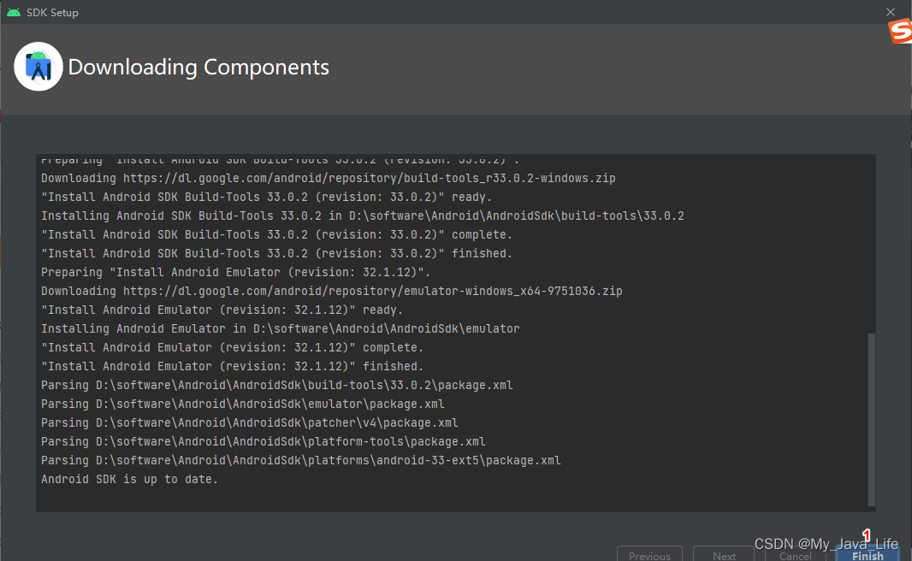The height and width of the screenshot is (561, 912).
Task: Click the Android Emulator "finished." line
Action: [x=232, y=366]
